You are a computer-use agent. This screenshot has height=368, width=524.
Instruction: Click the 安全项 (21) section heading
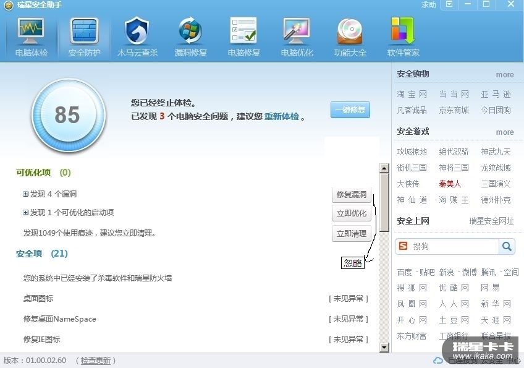tap(42, 254)
